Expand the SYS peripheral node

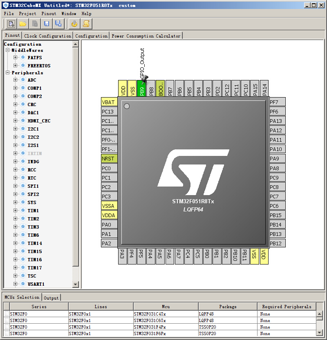click(15, 202)
